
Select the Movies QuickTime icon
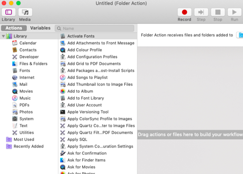[x=15, y=91]
